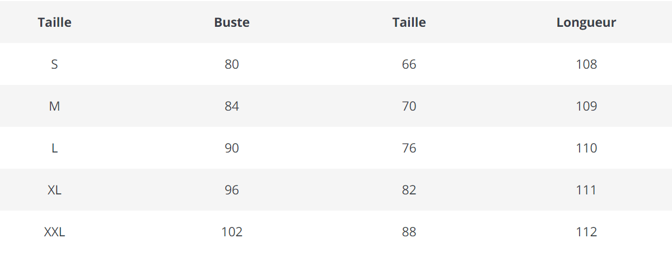
Task: Select length value 111 in the XL row
Action: (x=586, y=190)
